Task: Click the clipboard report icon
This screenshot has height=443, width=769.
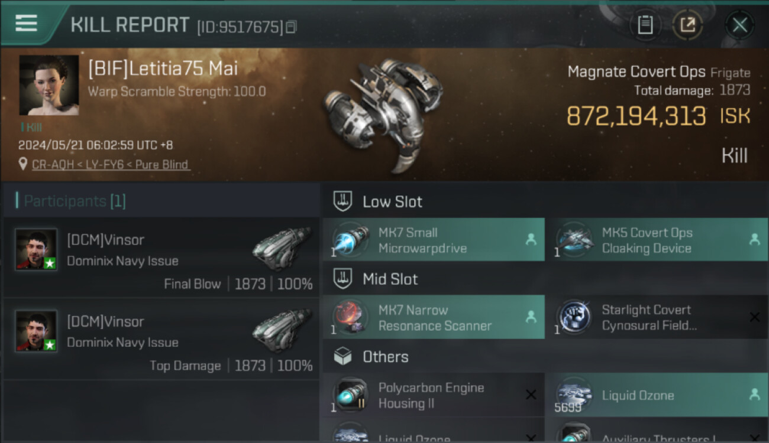Action: point(645,25)
